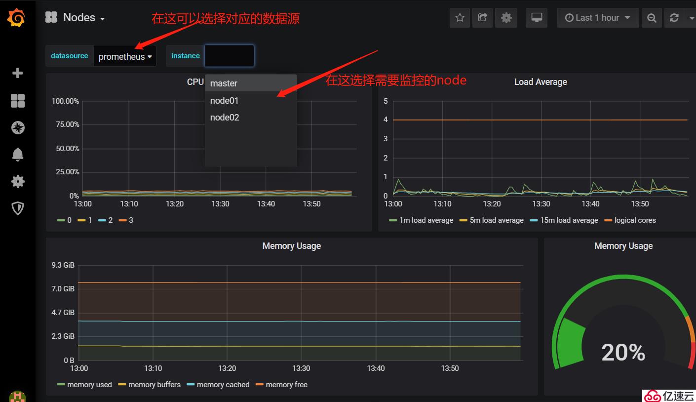
Task: Open the prometheus datasource dropdown
Action: [x=125, y=56]
